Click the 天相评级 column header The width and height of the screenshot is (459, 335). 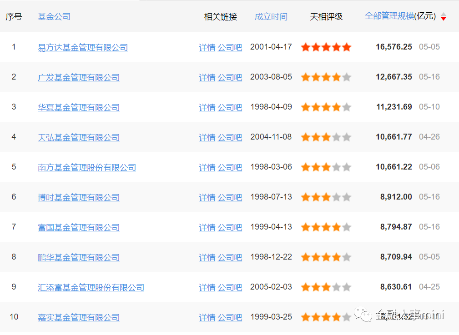click(326, 17)
